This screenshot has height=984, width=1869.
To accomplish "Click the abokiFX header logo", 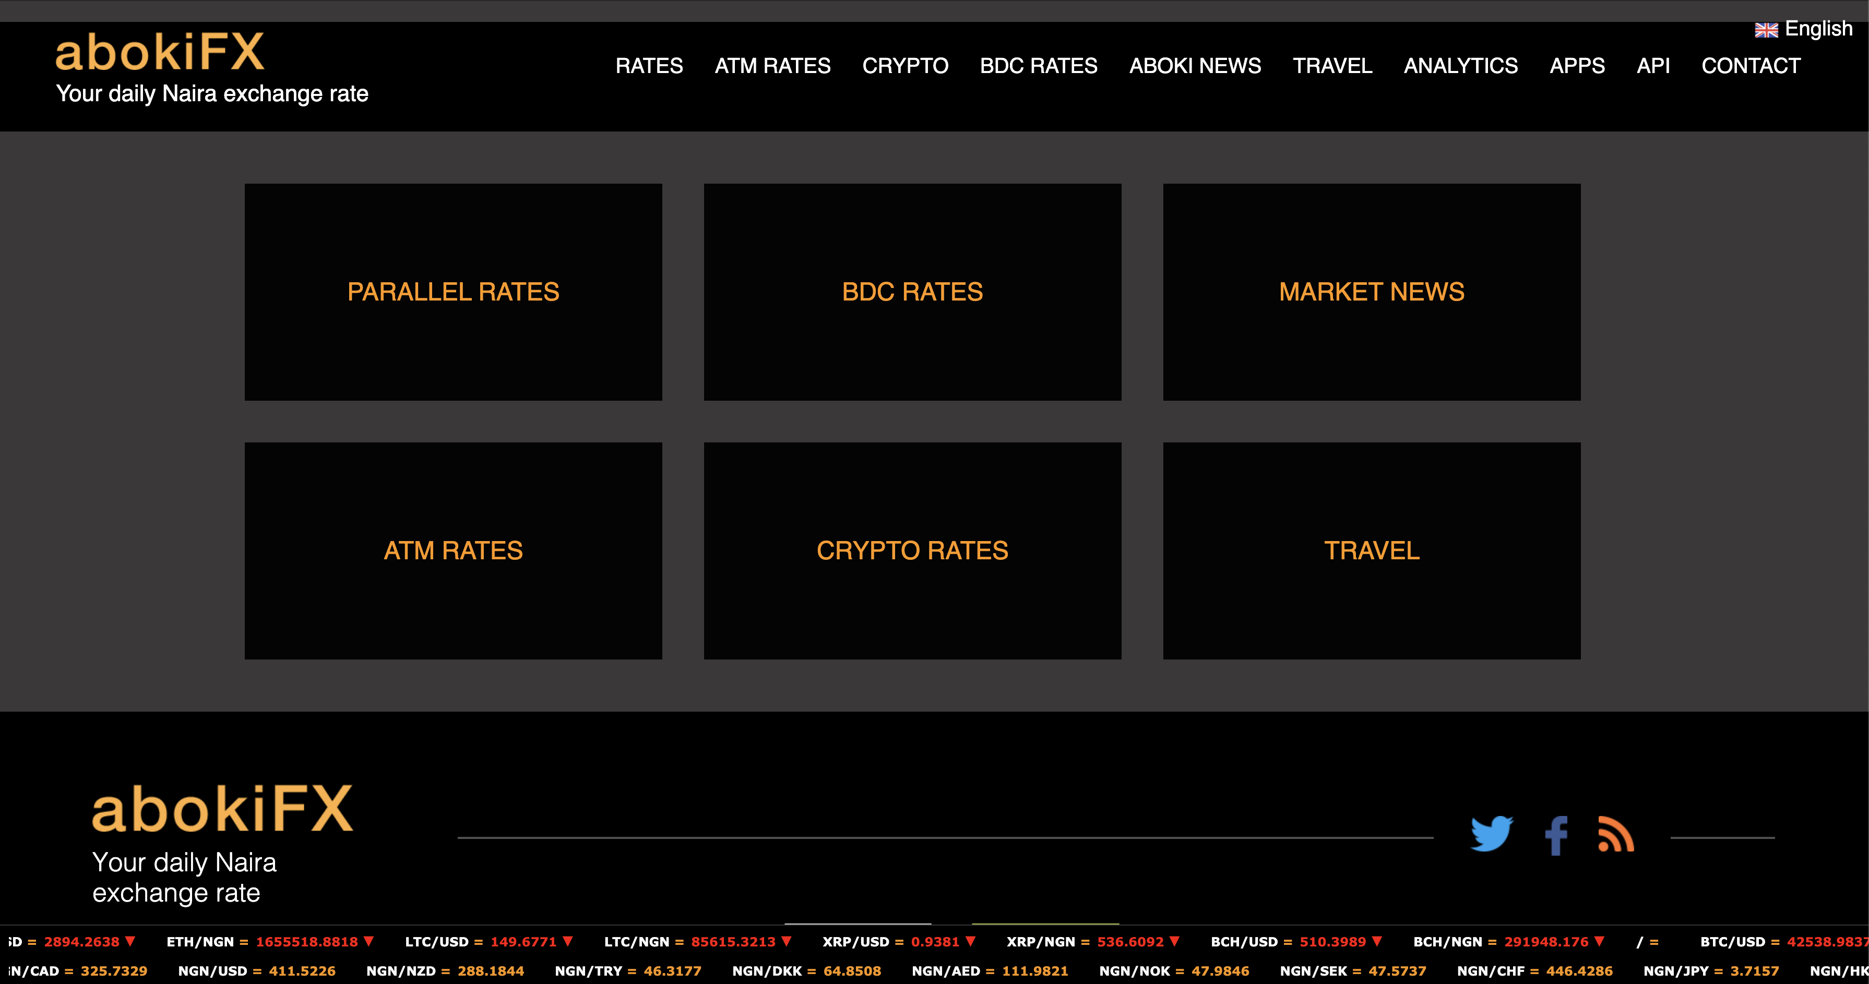I will coord(160,53).
